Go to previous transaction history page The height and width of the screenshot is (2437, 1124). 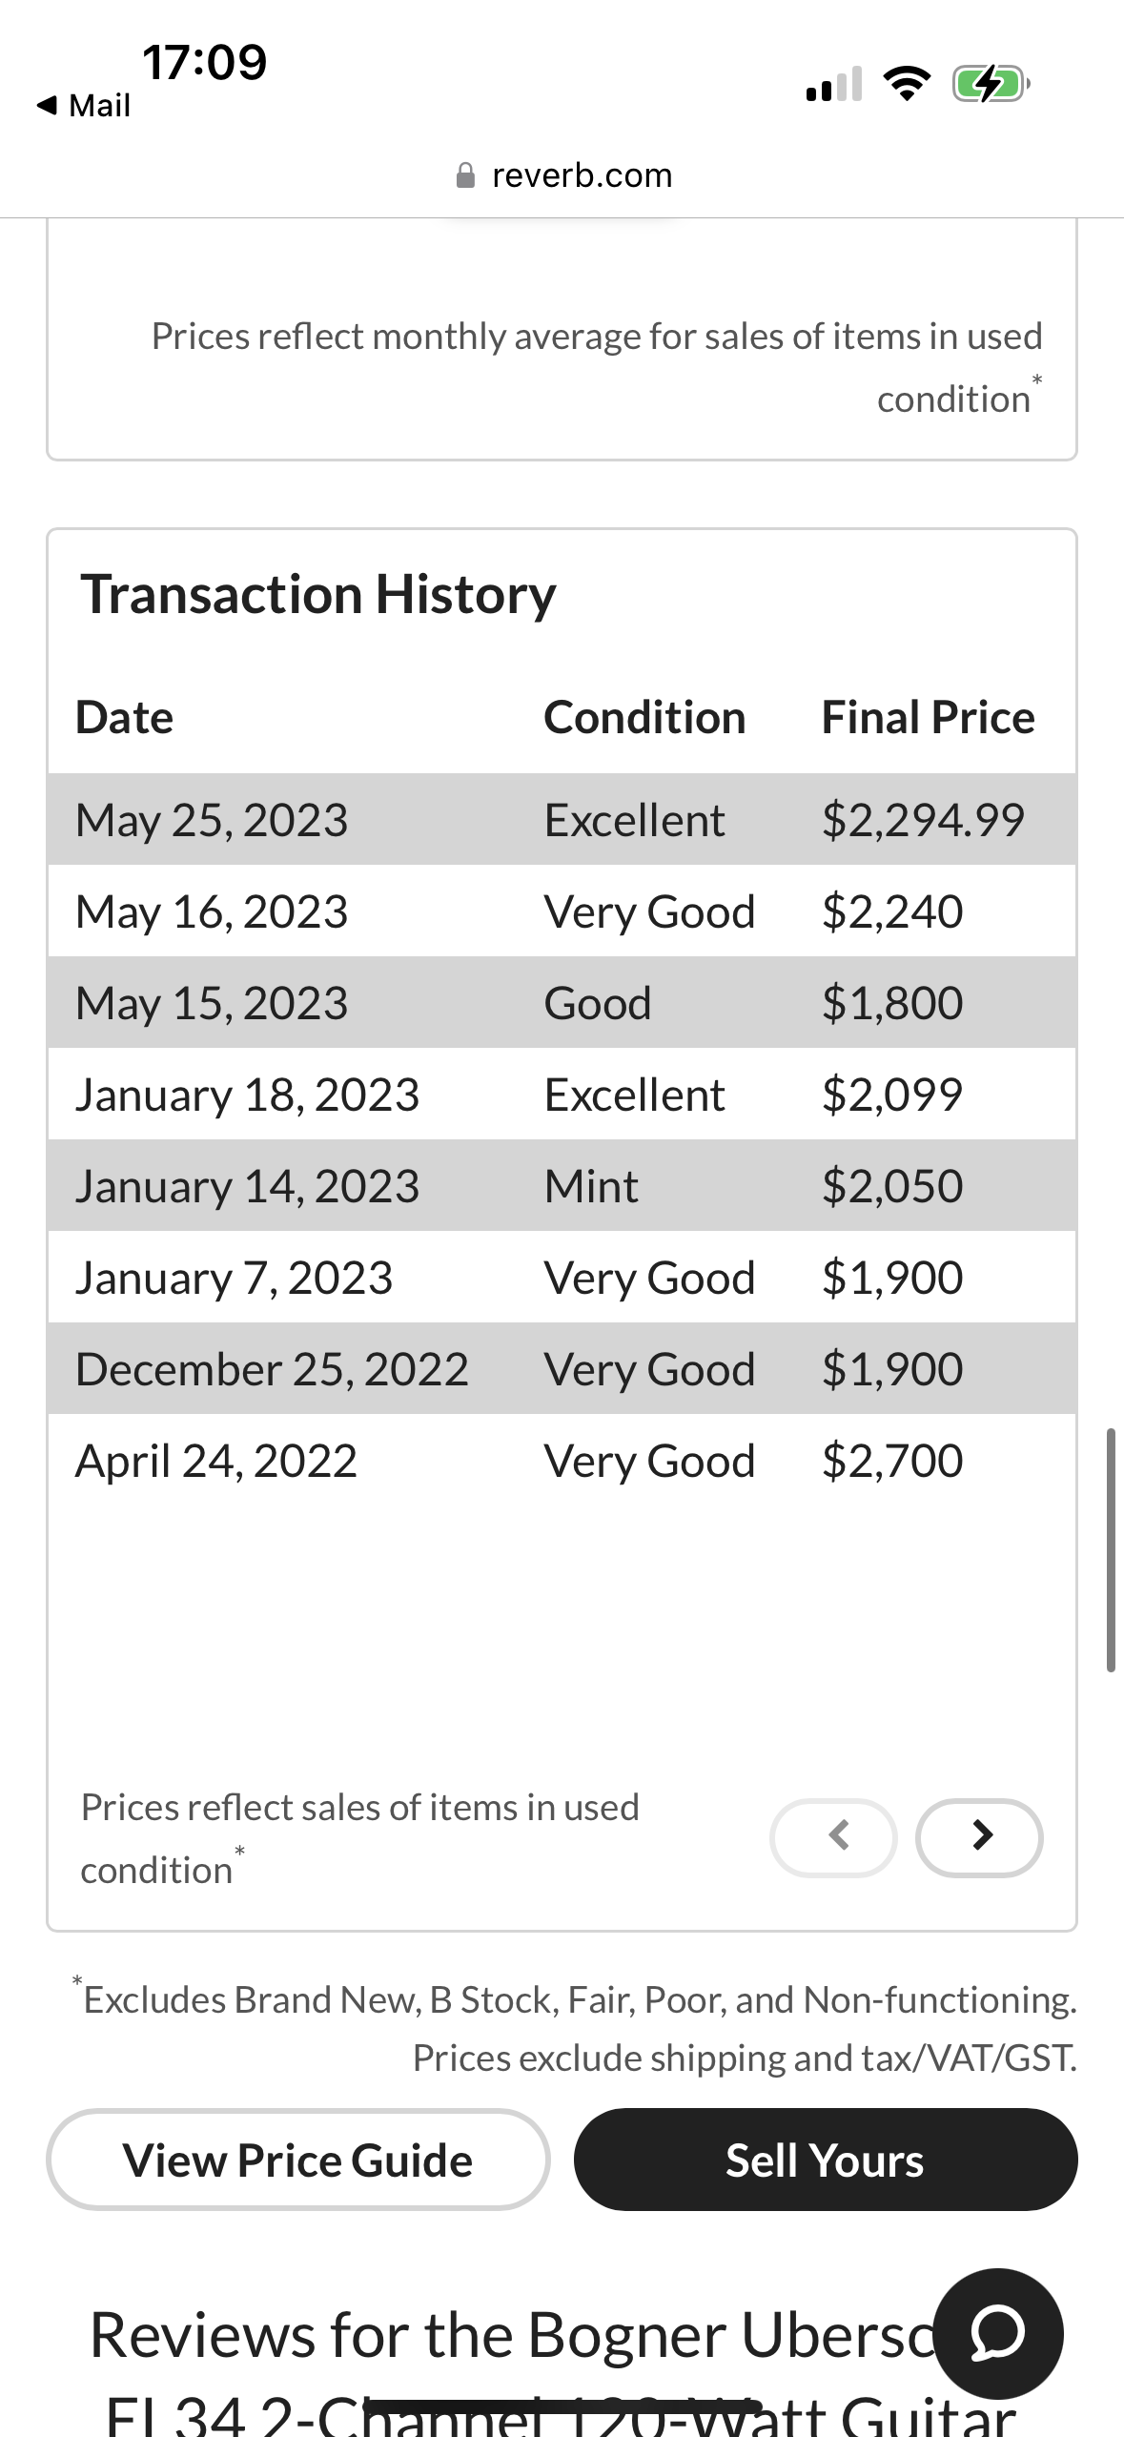tap(833, 1837)
